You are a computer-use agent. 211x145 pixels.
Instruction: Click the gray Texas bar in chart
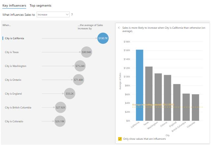coord(149,94)
